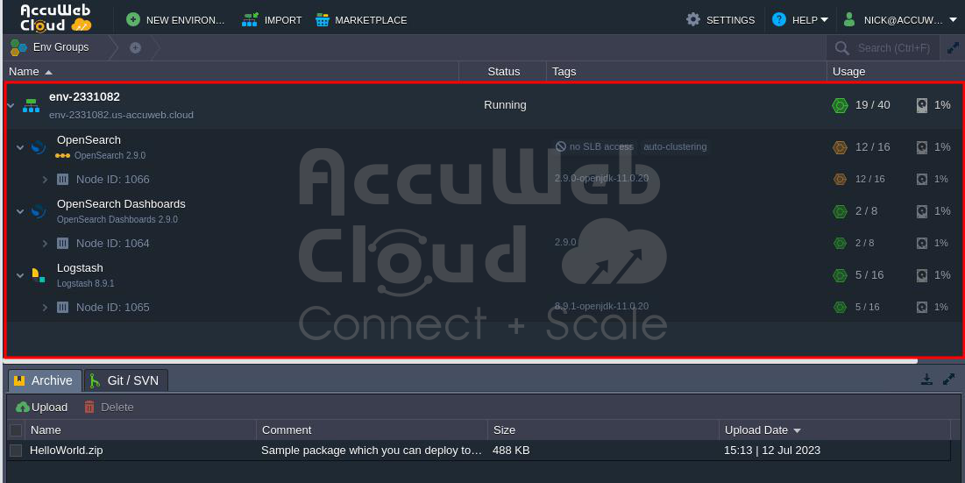The image size is (965, 483).
Task: Click the New Environment plus icon
Action: (132, 19)
